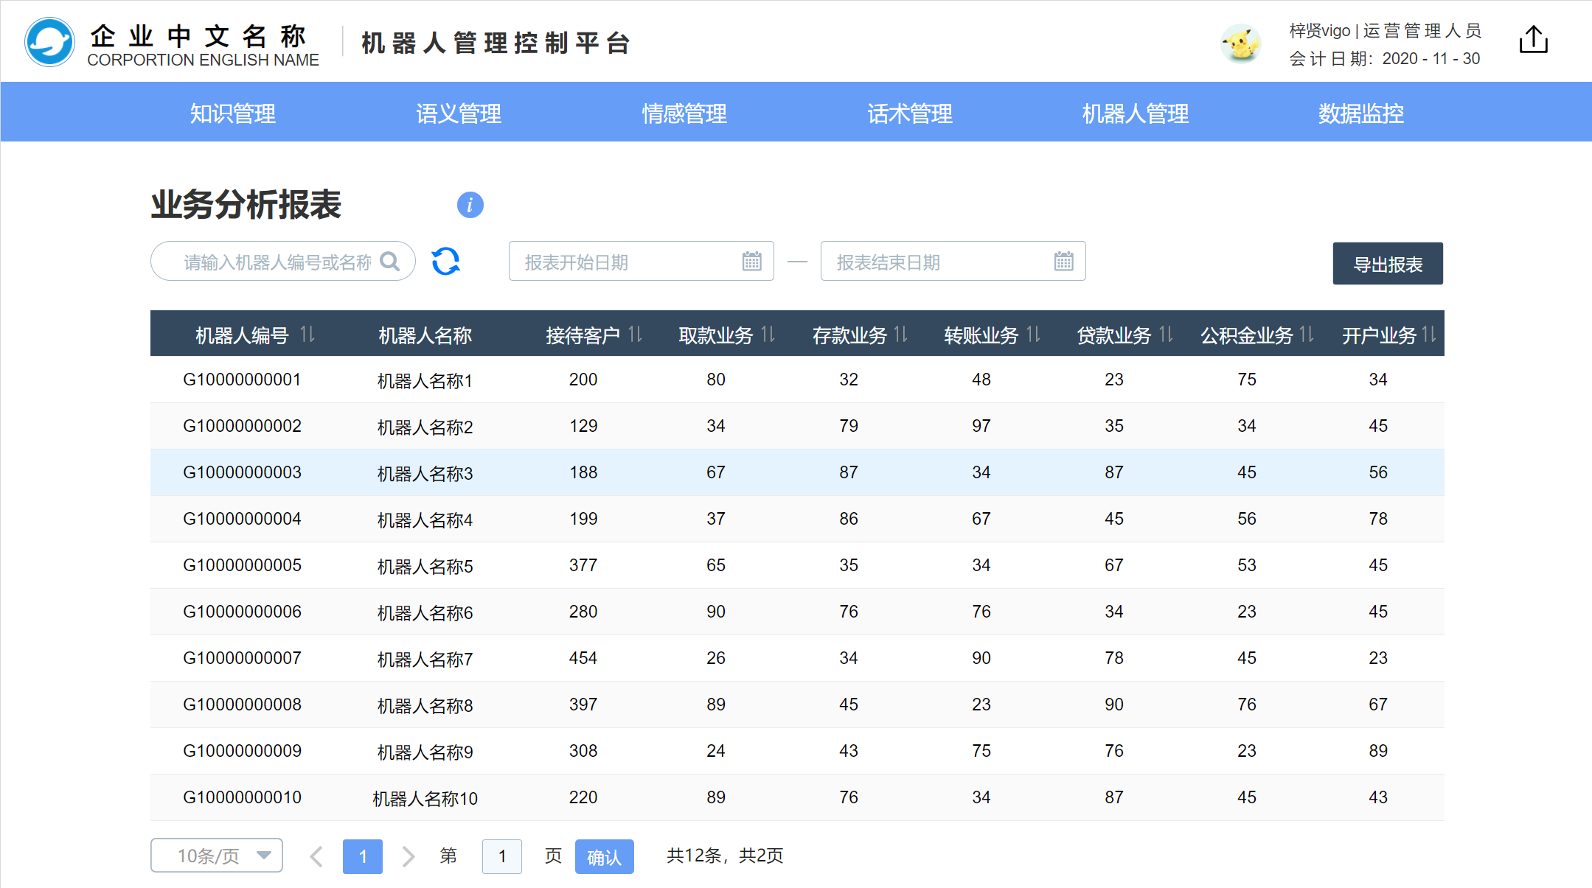Select row G10000000005
The width and height of the screenshot is (1592, 888).
click(x=242, y=565)
